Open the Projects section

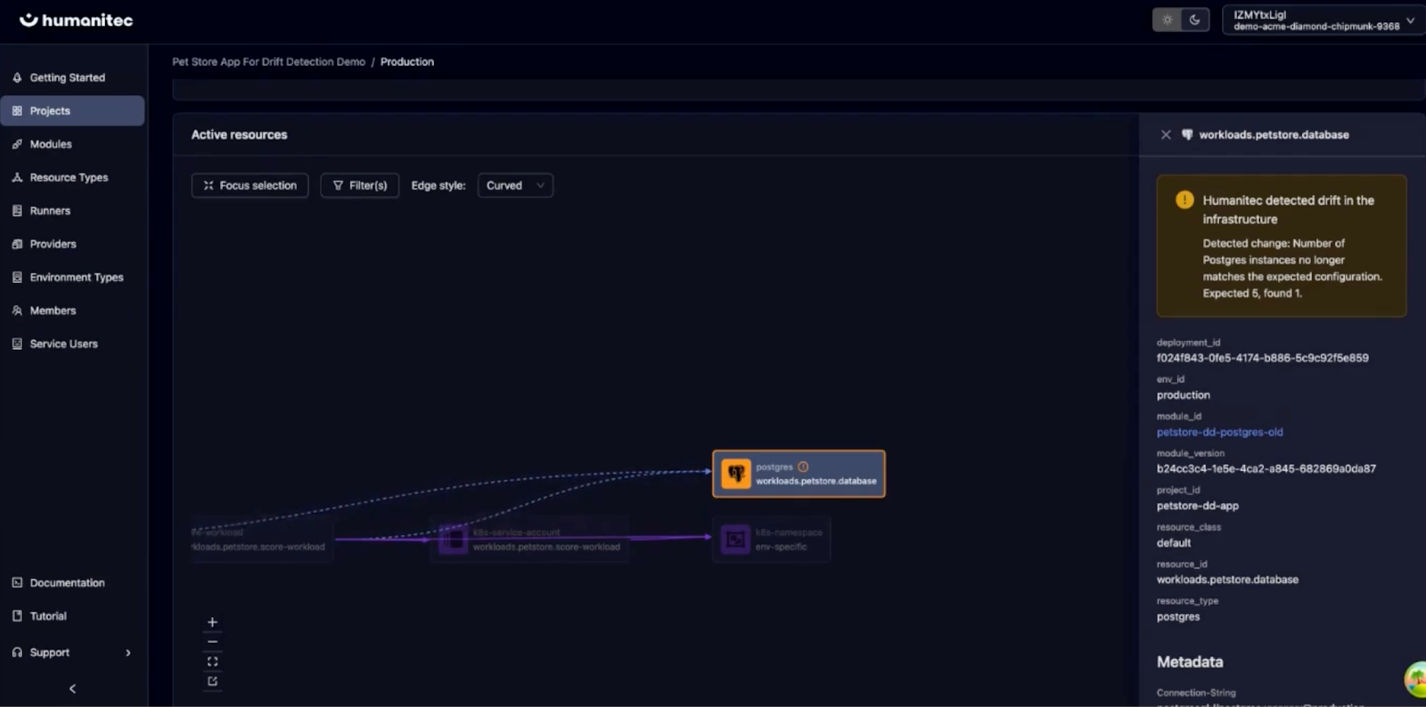click(73, 110)
